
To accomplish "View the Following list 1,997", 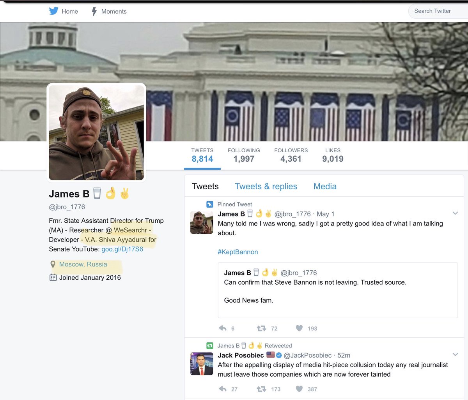I will click(244, 155).
